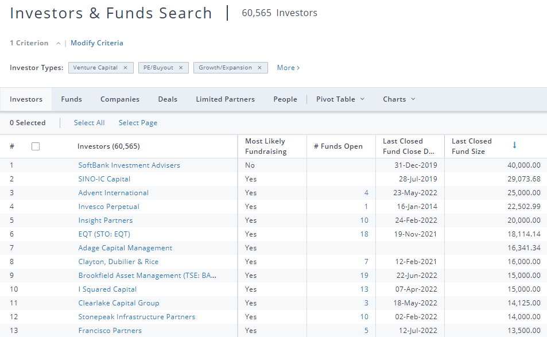This screenshot has height=337, width=547.
Task: Open the Pivot Table dropdown
Action: pos(340,99)
